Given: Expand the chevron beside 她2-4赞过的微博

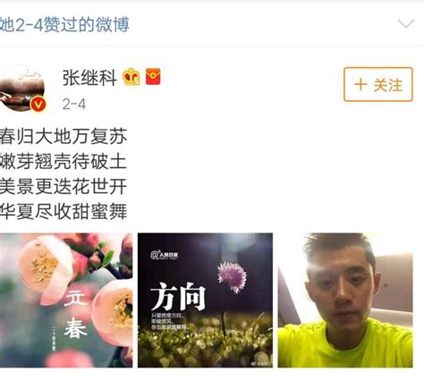Looking at the screenshot, I should click(406, 23).
